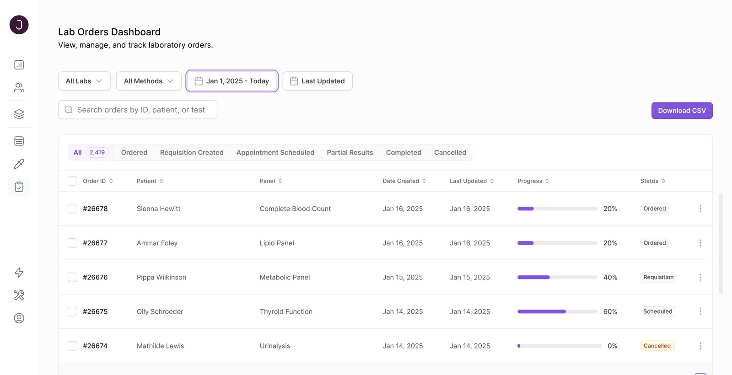Click the table vertical scrollbar
The image size is (732, 375).
click(721, 243)
